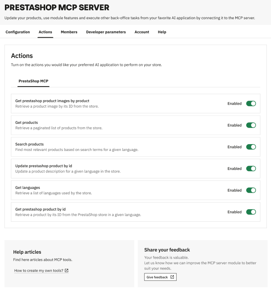Disable Update prestashop product by id
271x291 pixels.
pyautogui.click(x=251, y=169)
